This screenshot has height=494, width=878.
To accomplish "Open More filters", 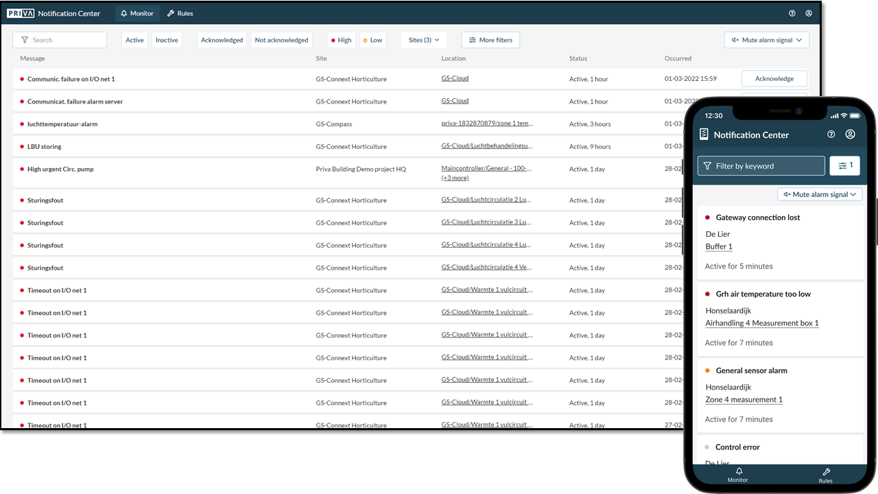I will coord(490,40).
